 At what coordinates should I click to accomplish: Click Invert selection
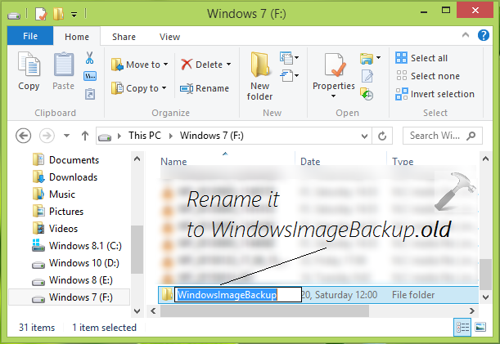pos(435,94)
